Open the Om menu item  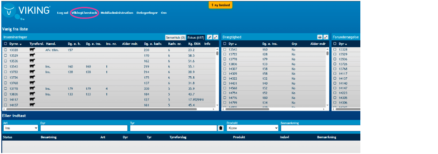(x=164, y=13)
